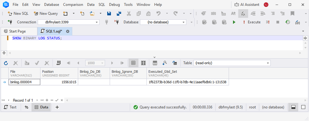The width and height of the screenshot is (309, 121).
Task: Toggle the split horizontal layout button
Action: point(293,107)
